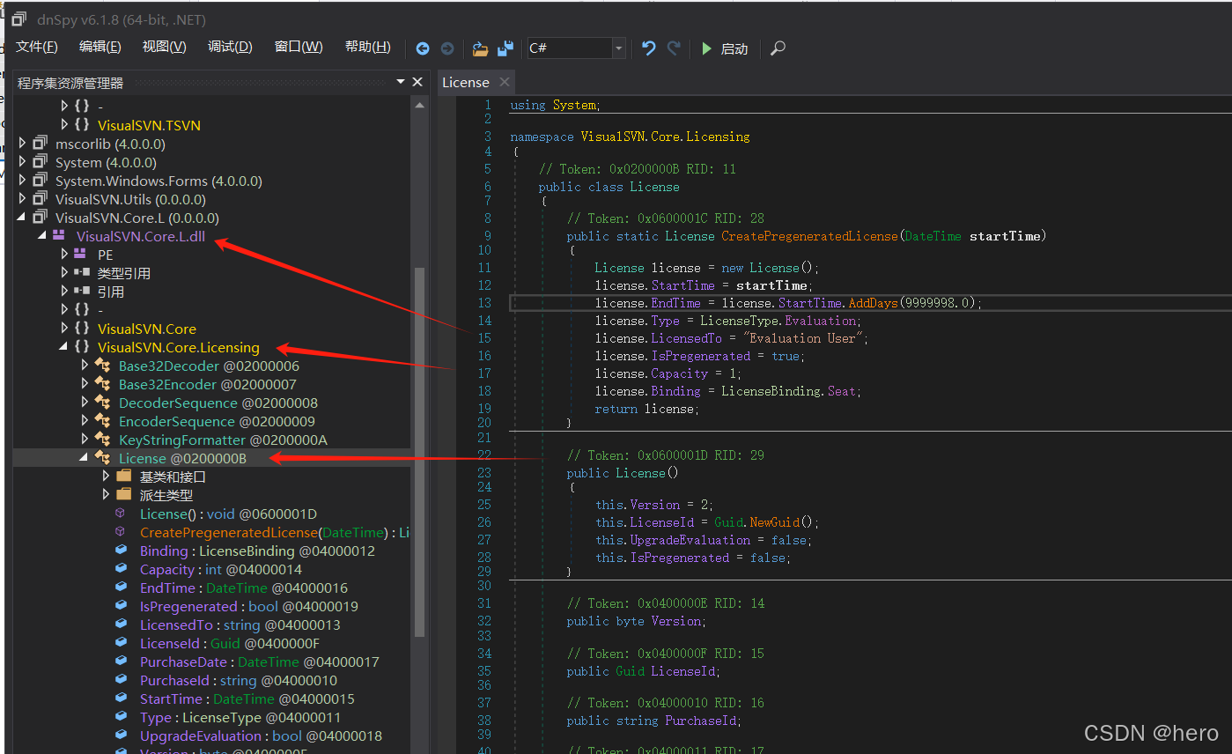Expand System.Windows.Forms (4.0.0.0) node

tap(23, 181)
